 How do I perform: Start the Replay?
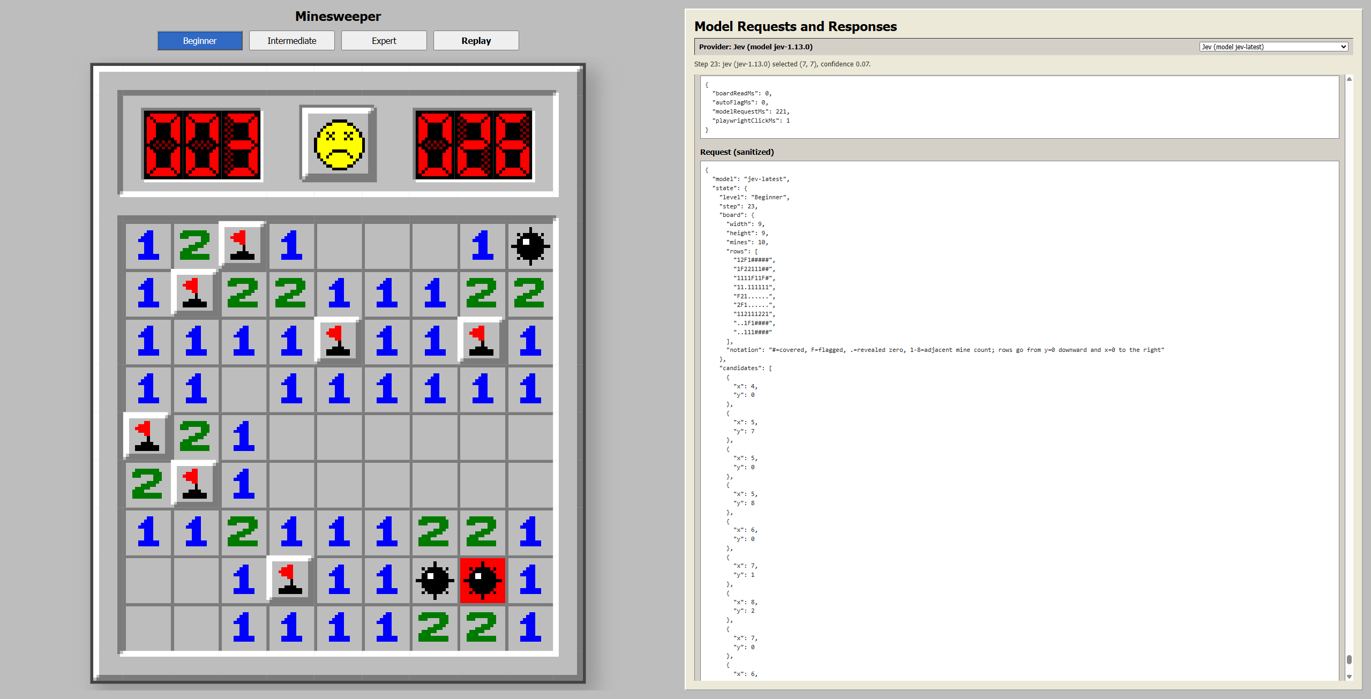[x=476, y=41]
